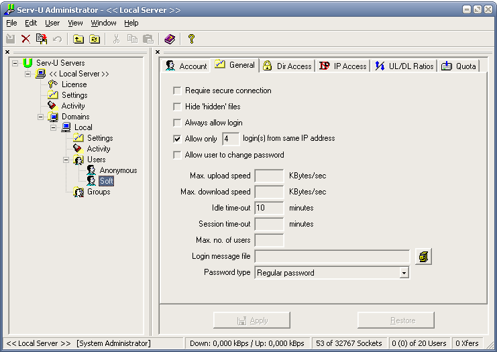Click the Users folder icon
Image resolution: width=497 pixels, height=352 pixels.
pyautogui.click(x=78, y=160)
